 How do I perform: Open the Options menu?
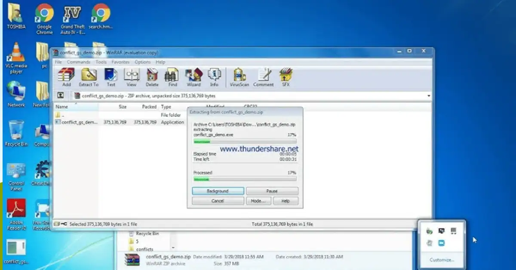[142, 61]
